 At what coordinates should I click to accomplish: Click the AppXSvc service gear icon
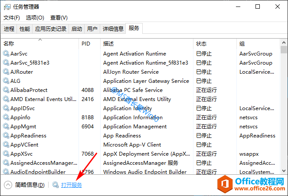(6, 154)
